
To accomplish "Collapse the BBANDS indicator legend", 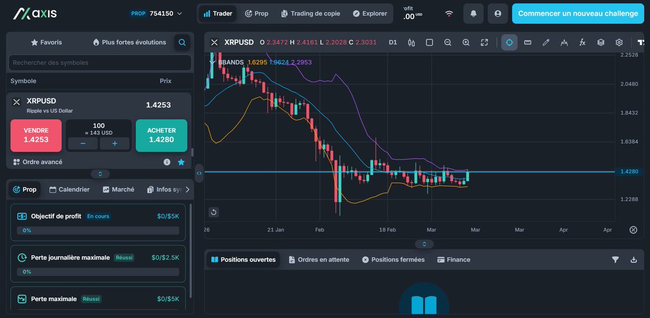I will 213,62.
